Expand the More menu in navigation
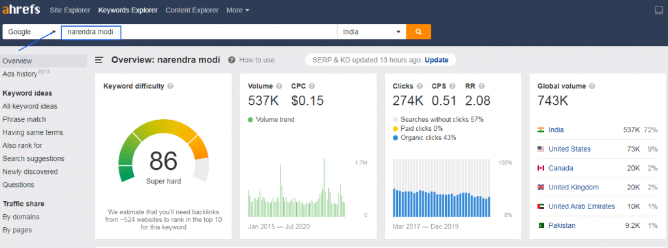Viewport: 668px width, 248px height. pos(238,10)
